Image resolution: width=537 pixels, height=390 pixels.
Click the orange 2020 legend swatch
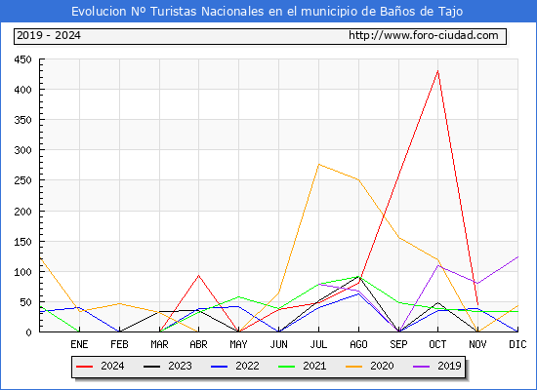tap(353, 367)
